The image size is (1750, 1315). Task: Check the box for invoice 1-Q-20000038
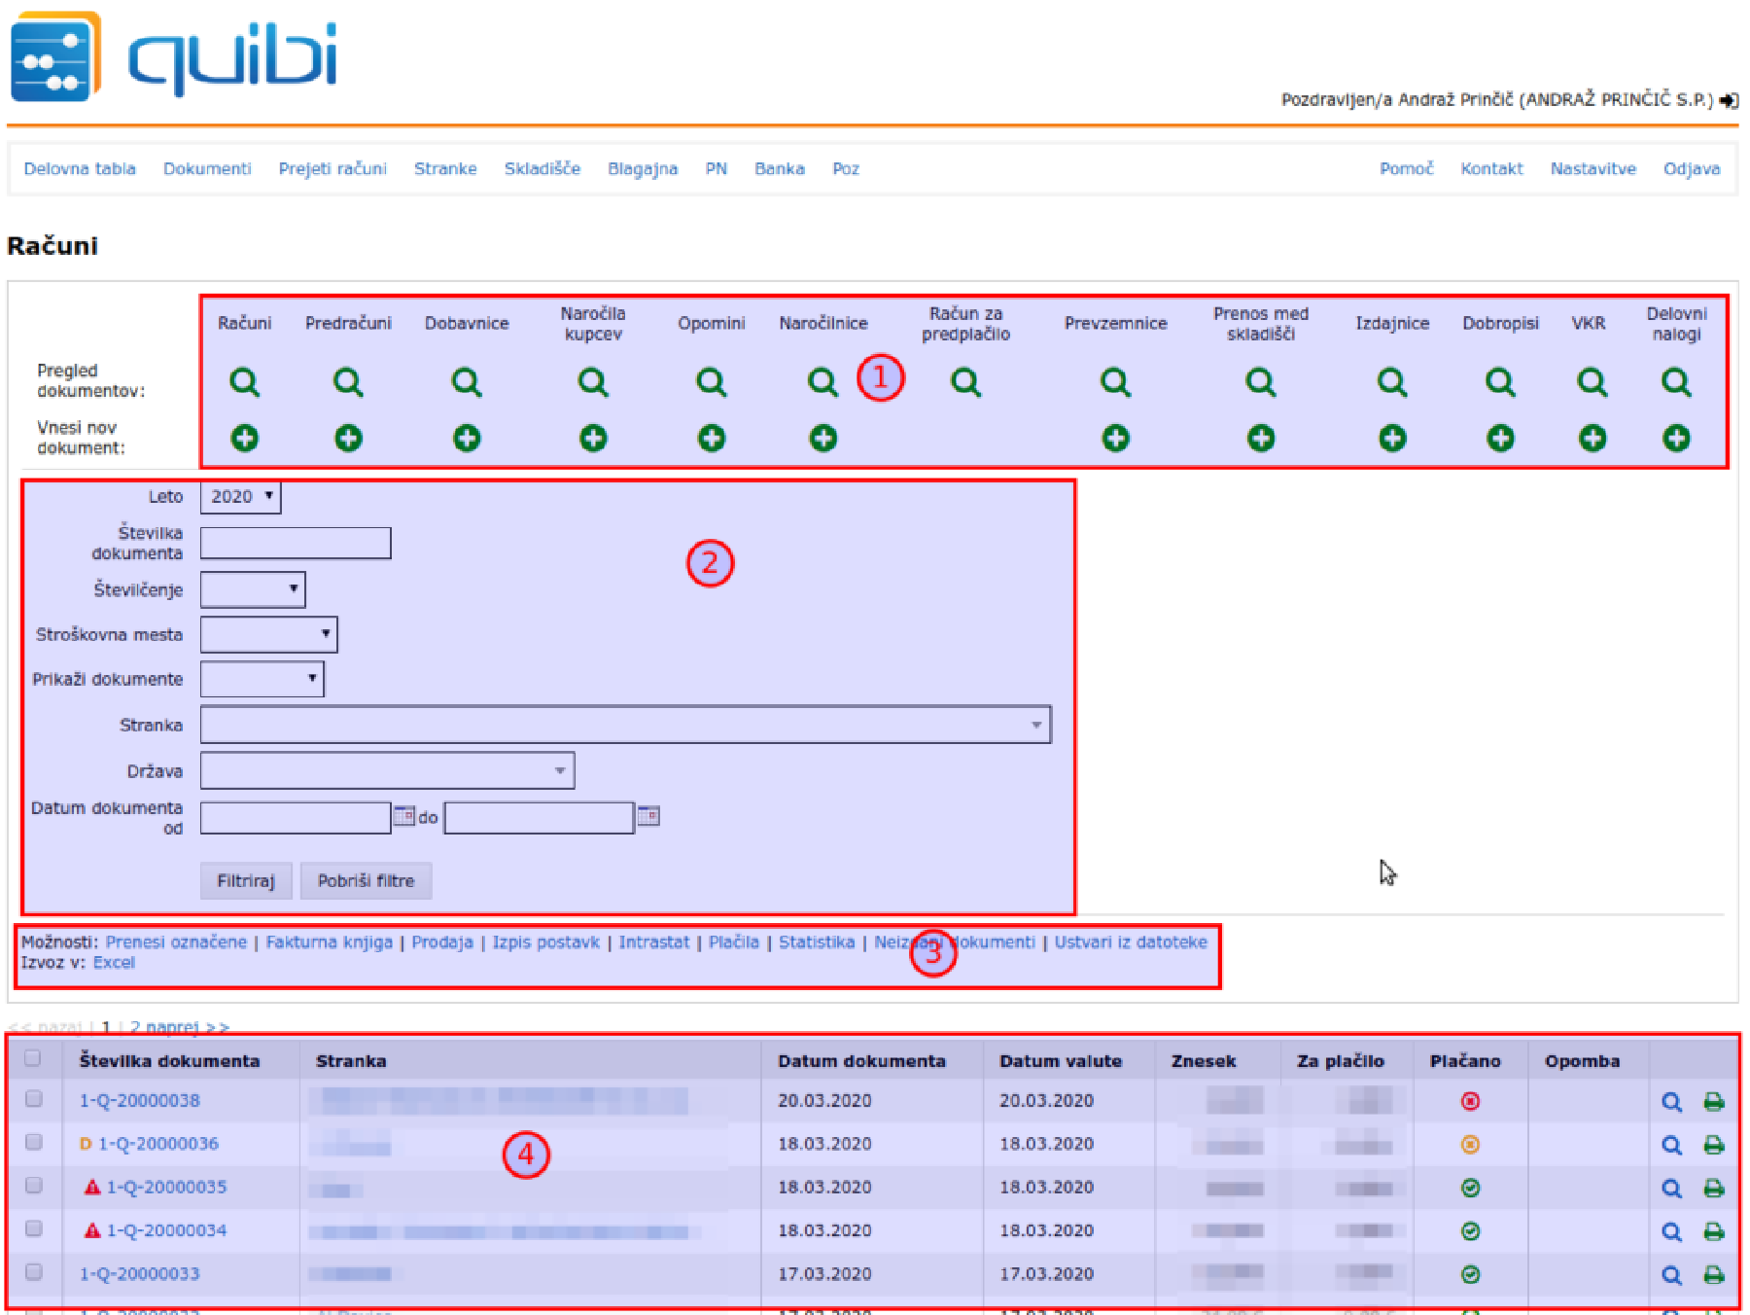[34, 1098]
